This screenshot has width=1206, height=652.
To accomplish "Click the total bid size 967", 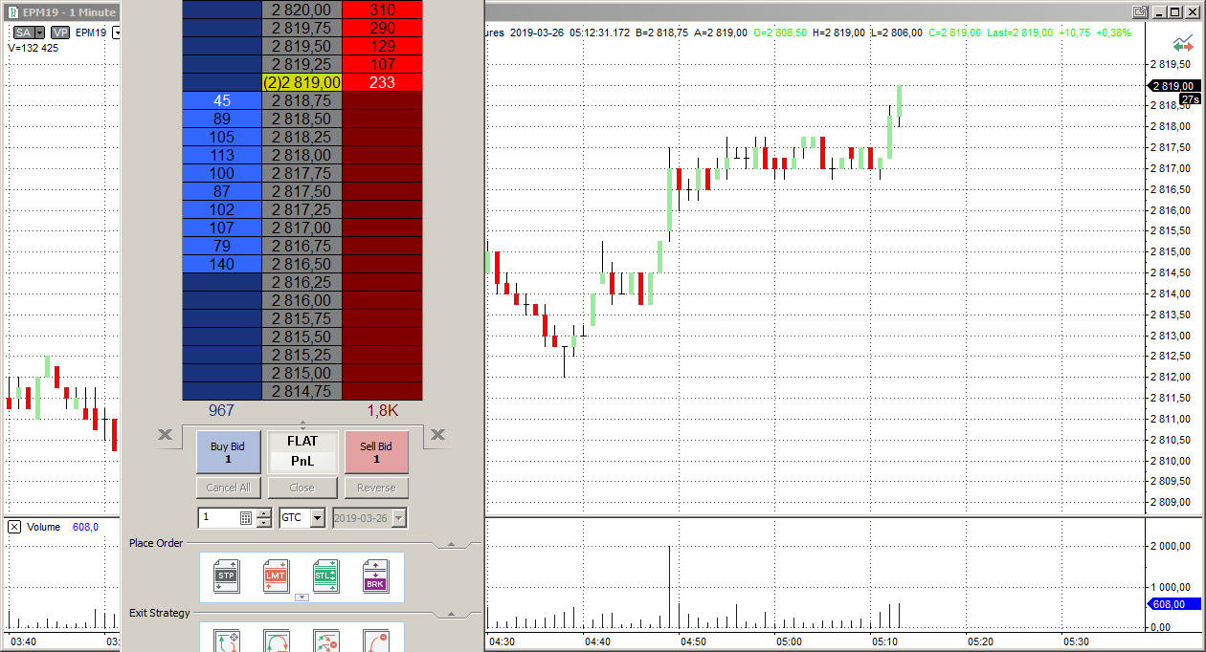I will (221, 410).
